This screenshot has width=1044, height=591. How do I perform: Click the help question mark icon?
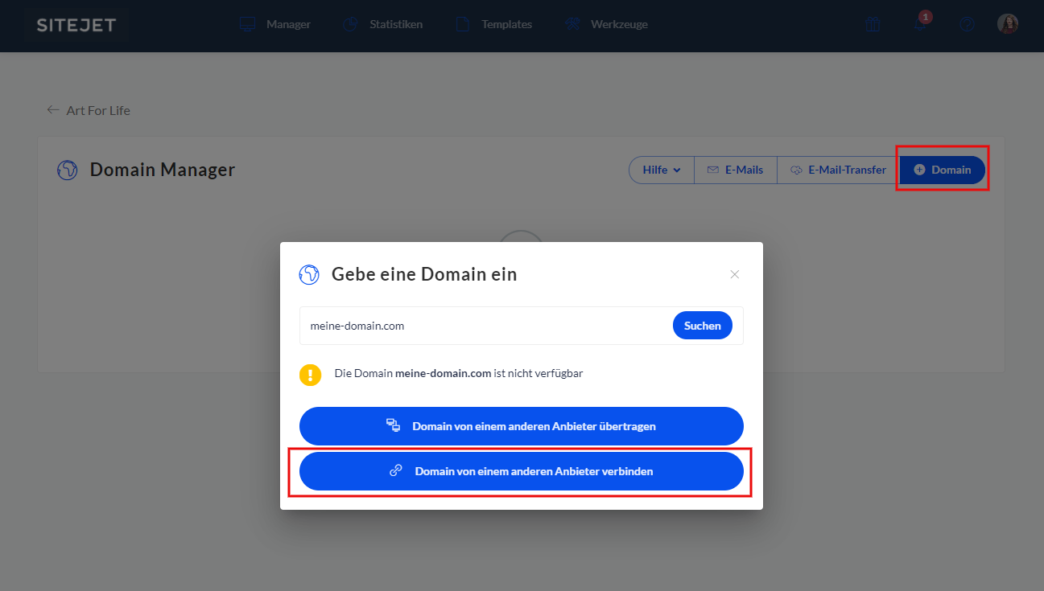pos(967,24)
